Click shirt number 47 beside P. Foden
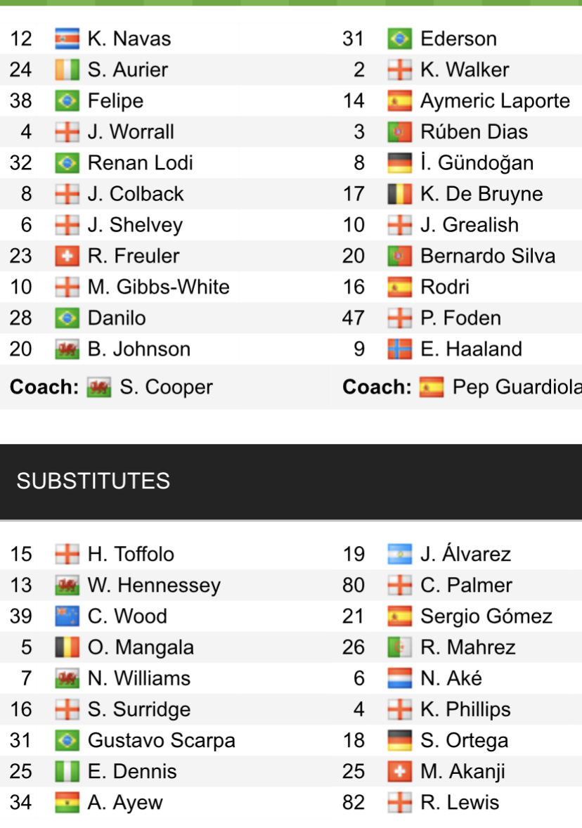This screenshot has width=582, height=828. pyautogui.click(x=354, y=318)
